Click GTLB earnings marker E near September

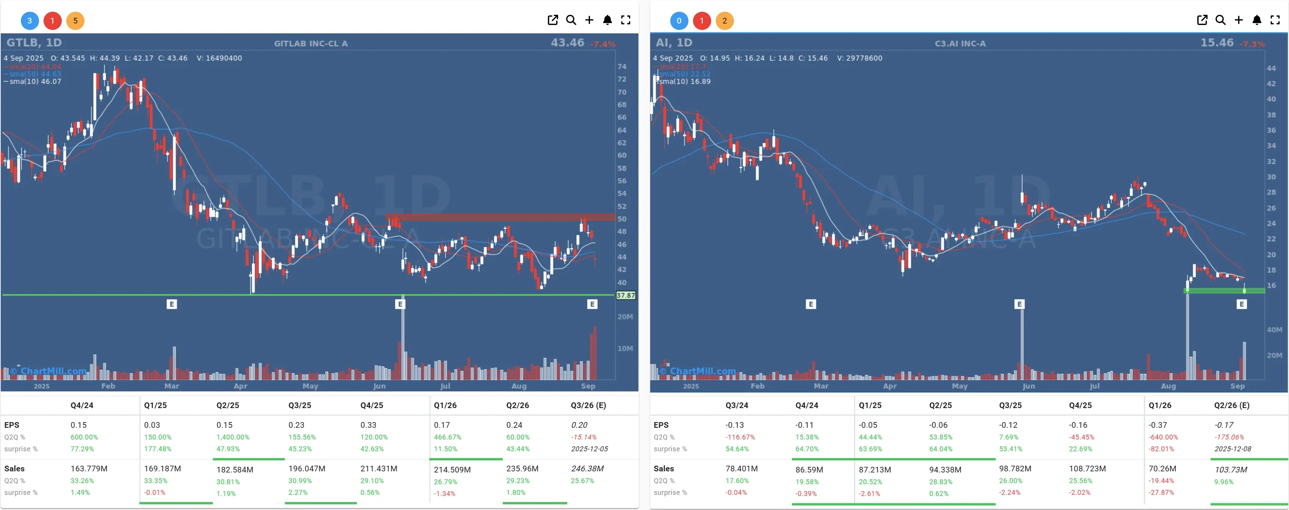click(x=592, y=304)
